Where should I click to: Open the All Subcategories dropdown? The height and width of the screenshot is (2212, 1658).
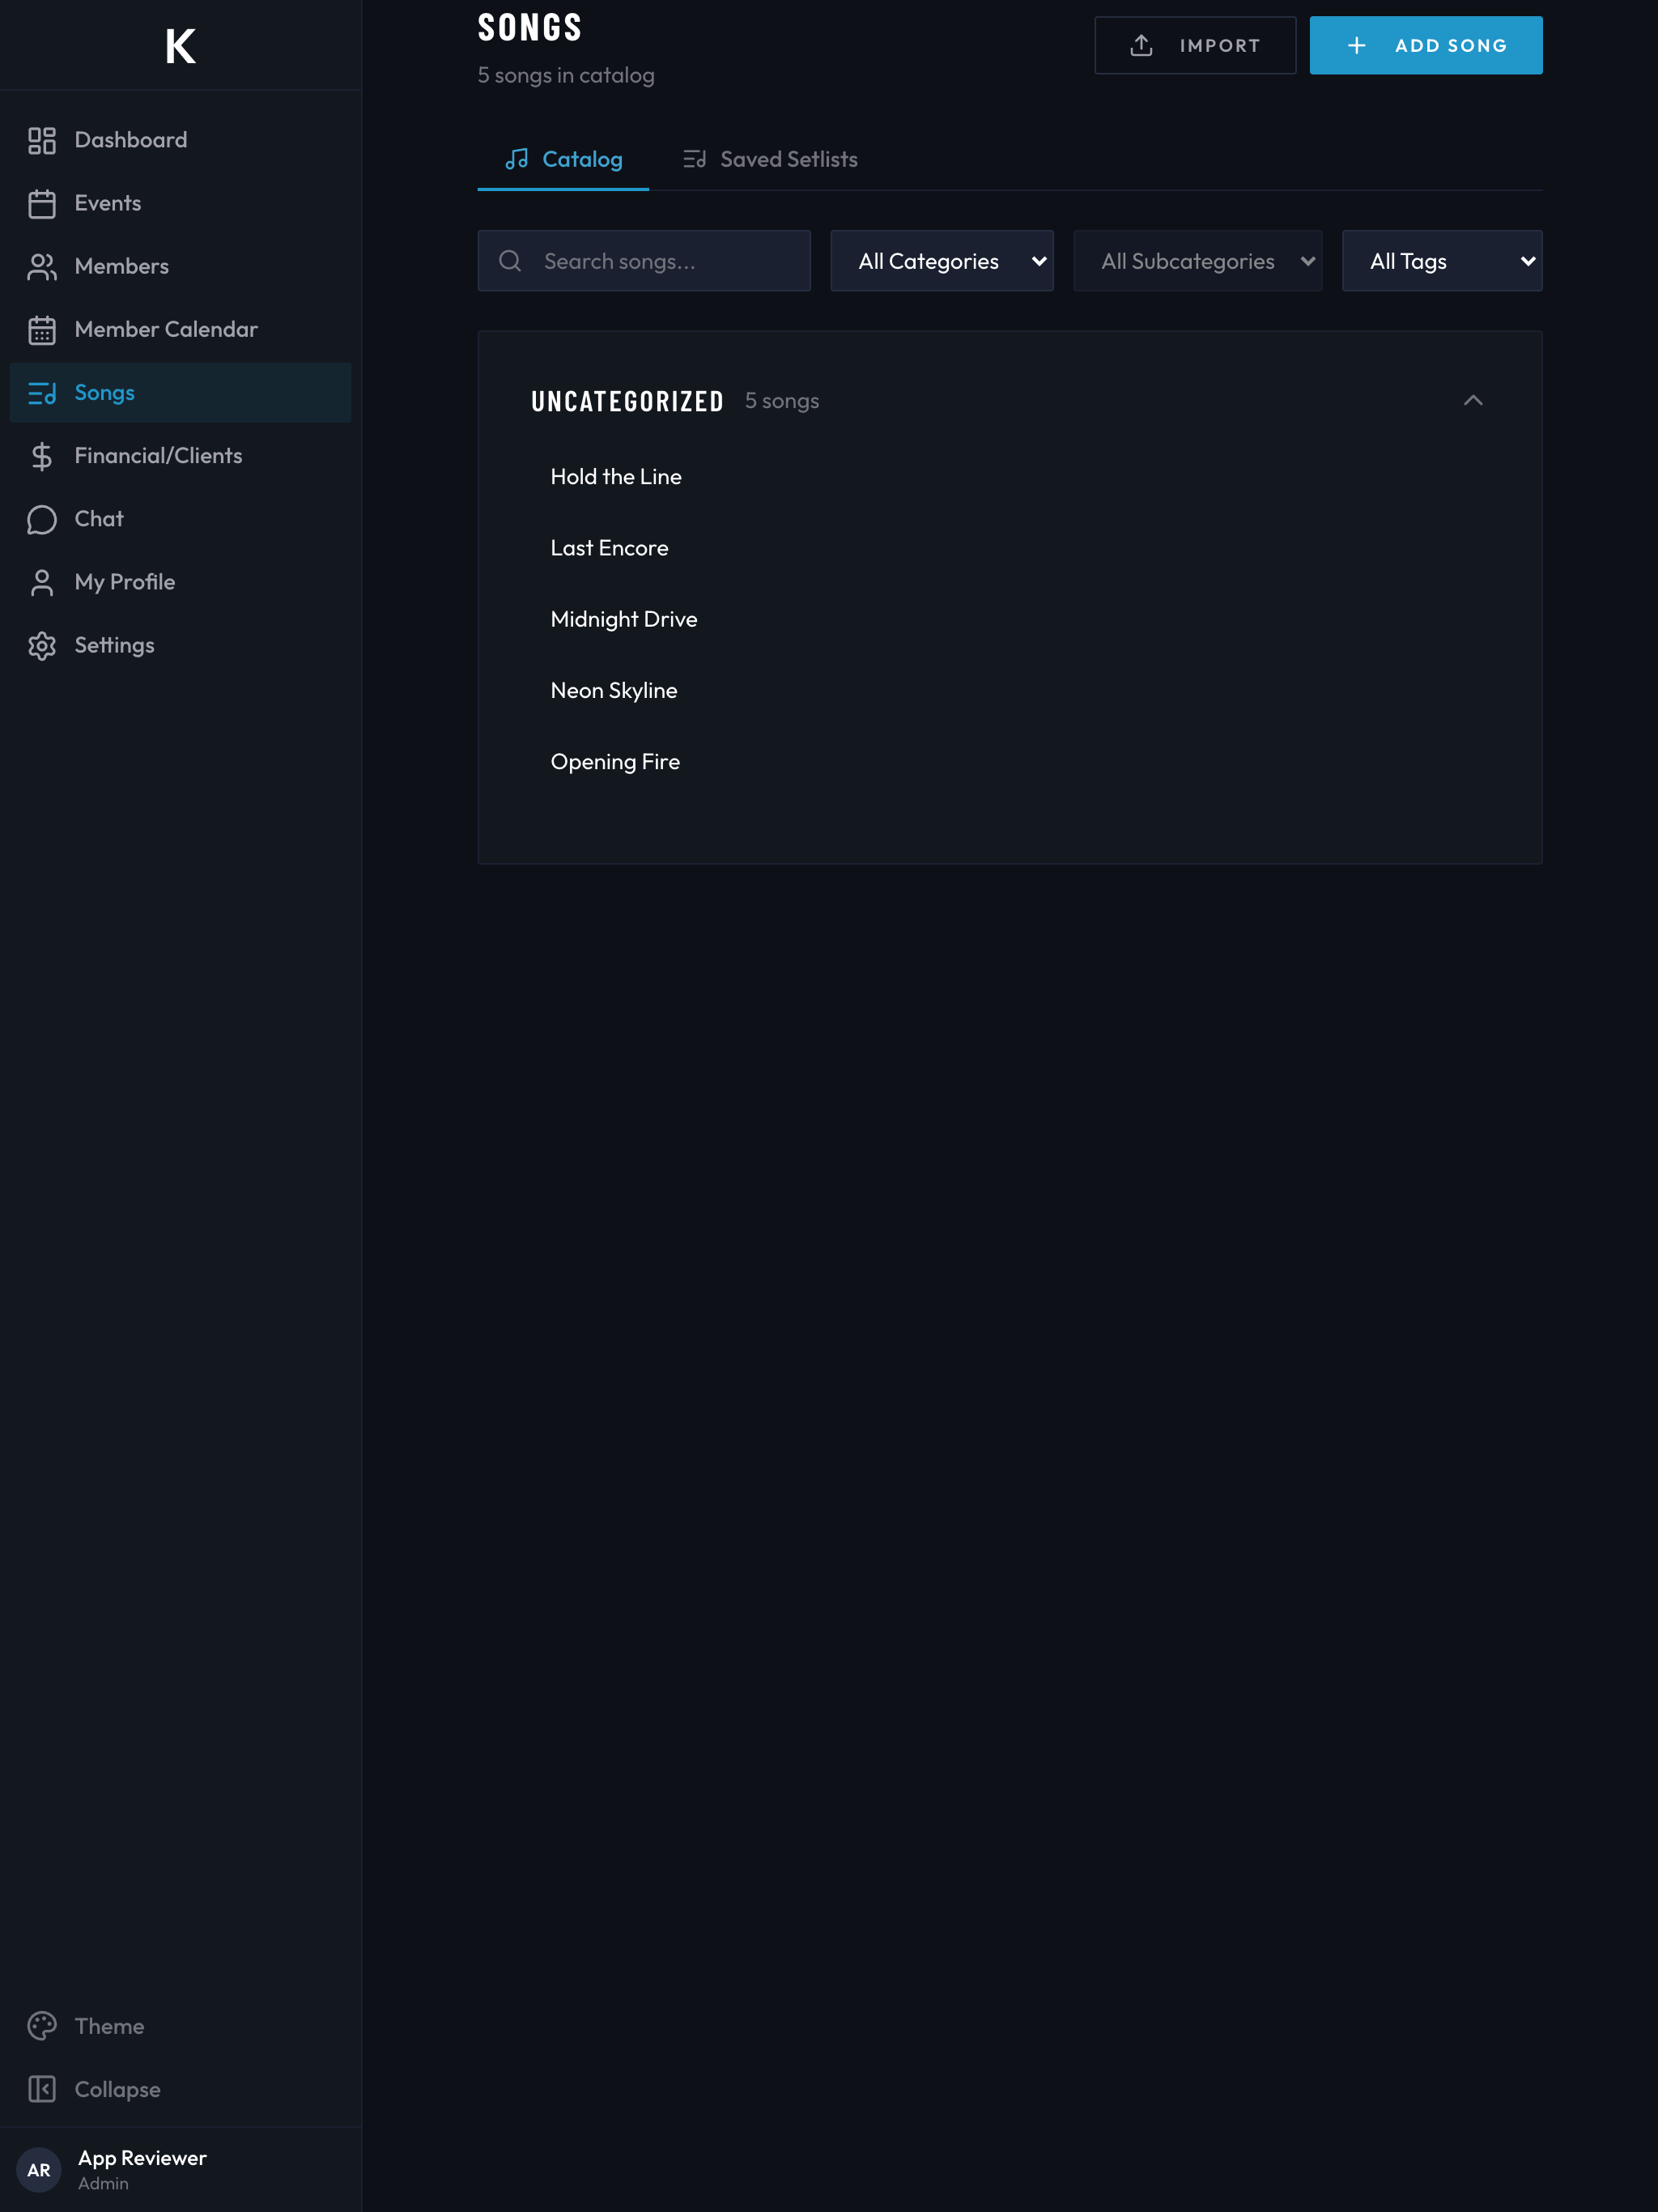pos(1198,261)
